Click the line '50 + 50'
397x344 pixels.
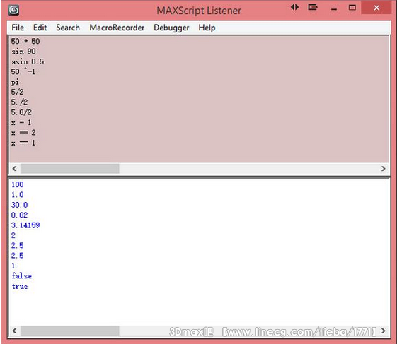[x=25, y=41]
